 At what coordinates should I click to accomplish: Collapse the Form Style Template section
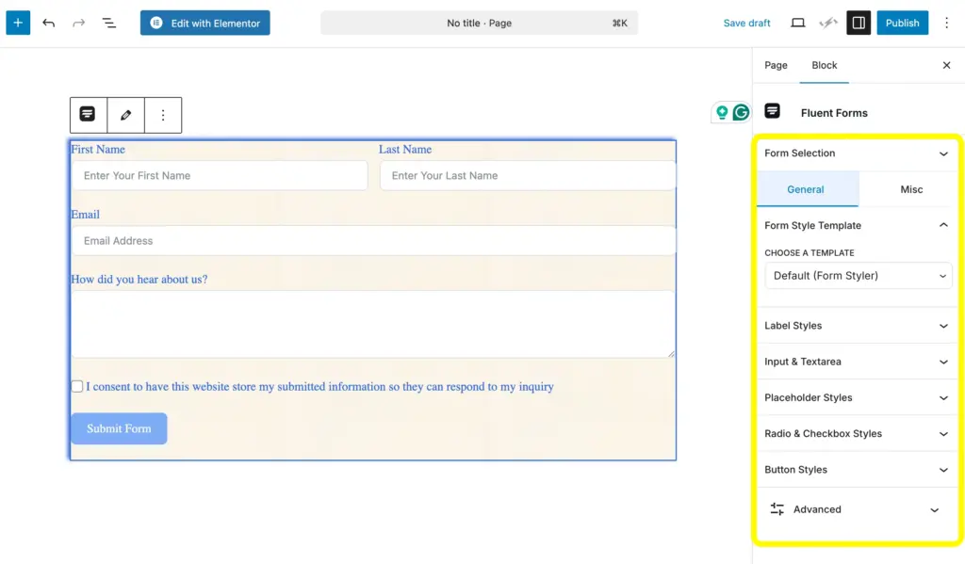click(857, 225)
